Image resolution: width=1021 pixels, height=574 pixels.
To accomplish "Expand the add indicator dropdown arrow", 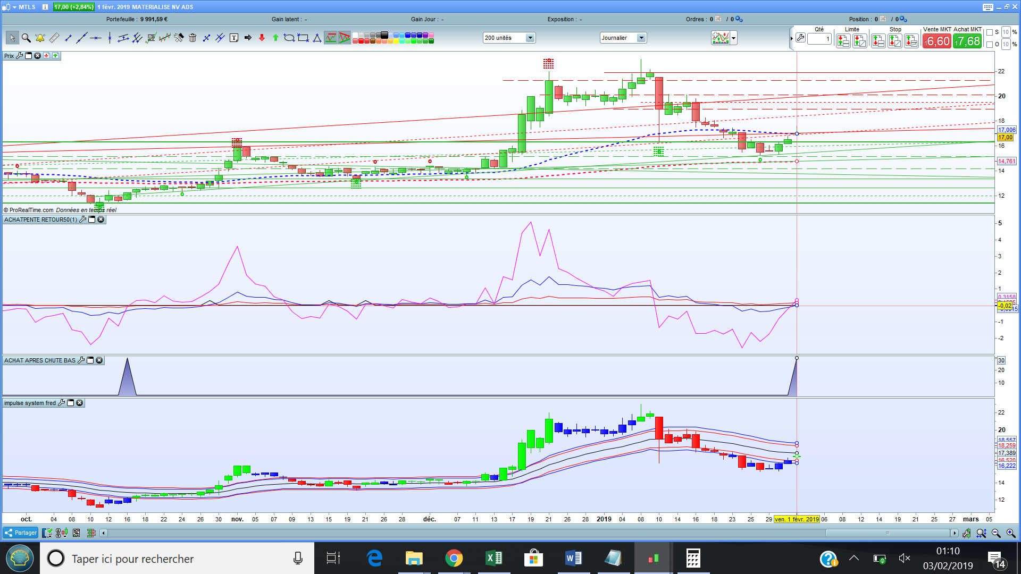I will click(x=734, y=38).
